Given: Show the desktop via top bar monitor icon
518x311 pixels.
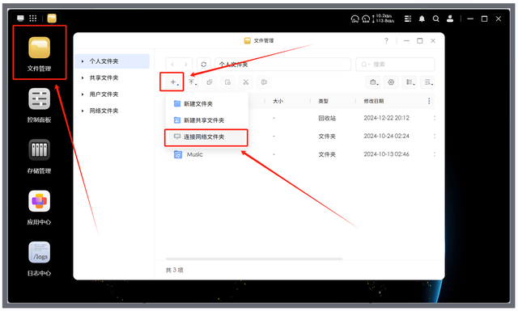Looking at the screenshot, I should point(21,19).
